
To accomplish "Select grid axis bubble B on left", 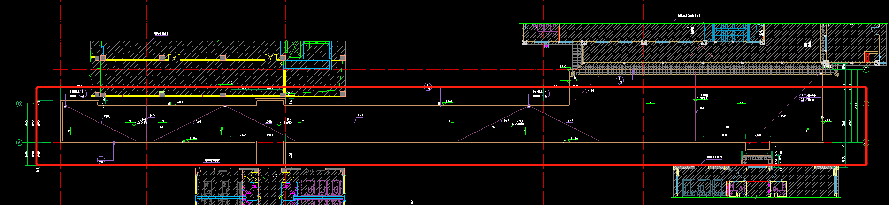I will click(19, 104).
